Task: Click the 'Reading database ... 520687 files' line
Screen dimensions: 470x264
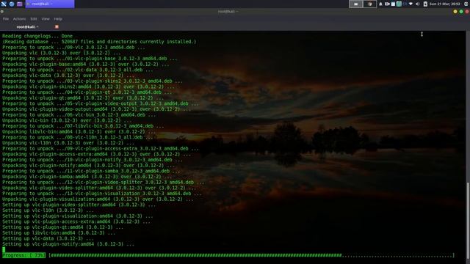Action: point(99,42)
